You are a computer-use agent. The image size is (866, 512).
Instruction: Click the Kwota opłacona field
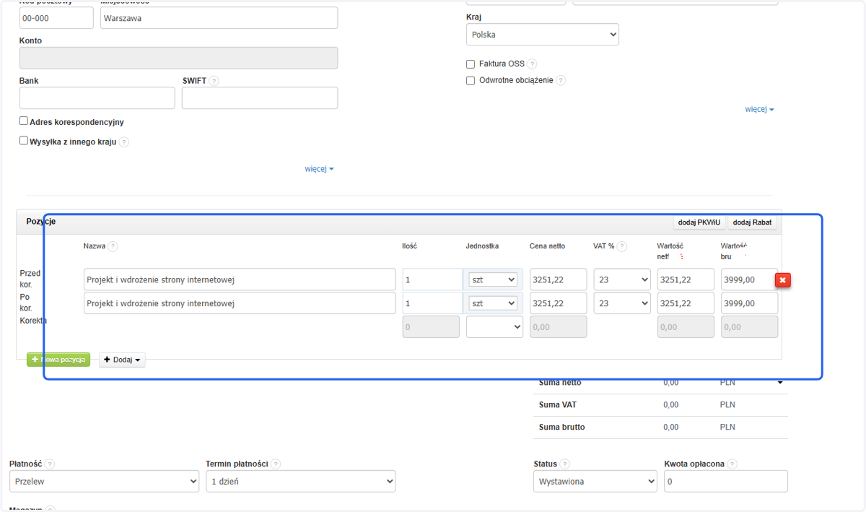point(726,481)
